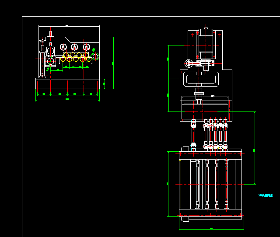This screenshot has height=237, width=280.
Task: Select the green circle at the roller exit
Action: click(x=95, y=56)
